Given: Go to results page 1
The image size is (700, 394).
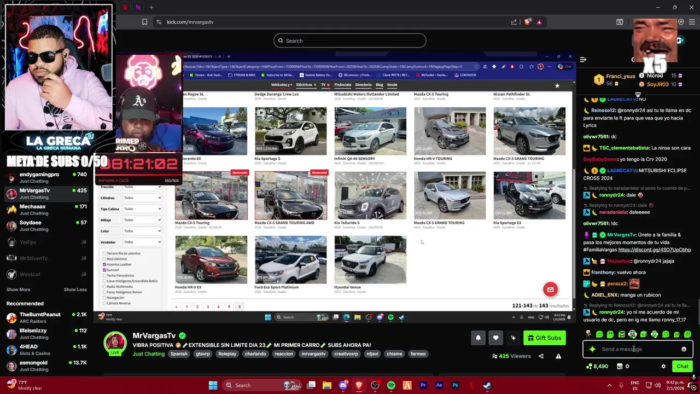Looking at the screenshot, I should point(186,306).
